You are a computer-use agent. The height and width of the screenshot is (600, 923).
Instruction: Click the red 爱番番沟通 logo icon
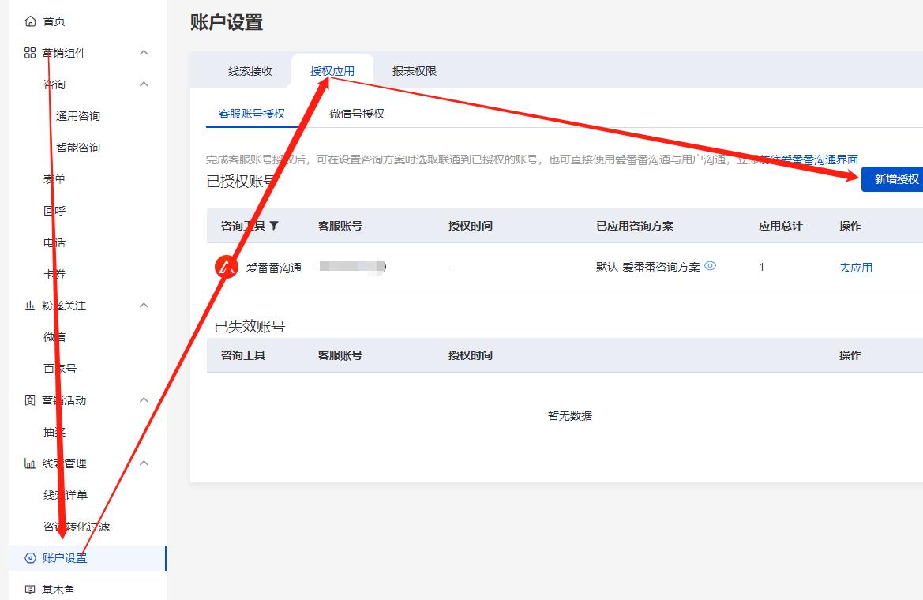[227, 267]
